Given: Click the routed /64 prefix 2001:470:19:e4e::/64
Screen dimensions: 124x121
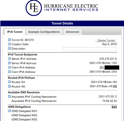Looking at the screenshot, I should click(104, 82).
